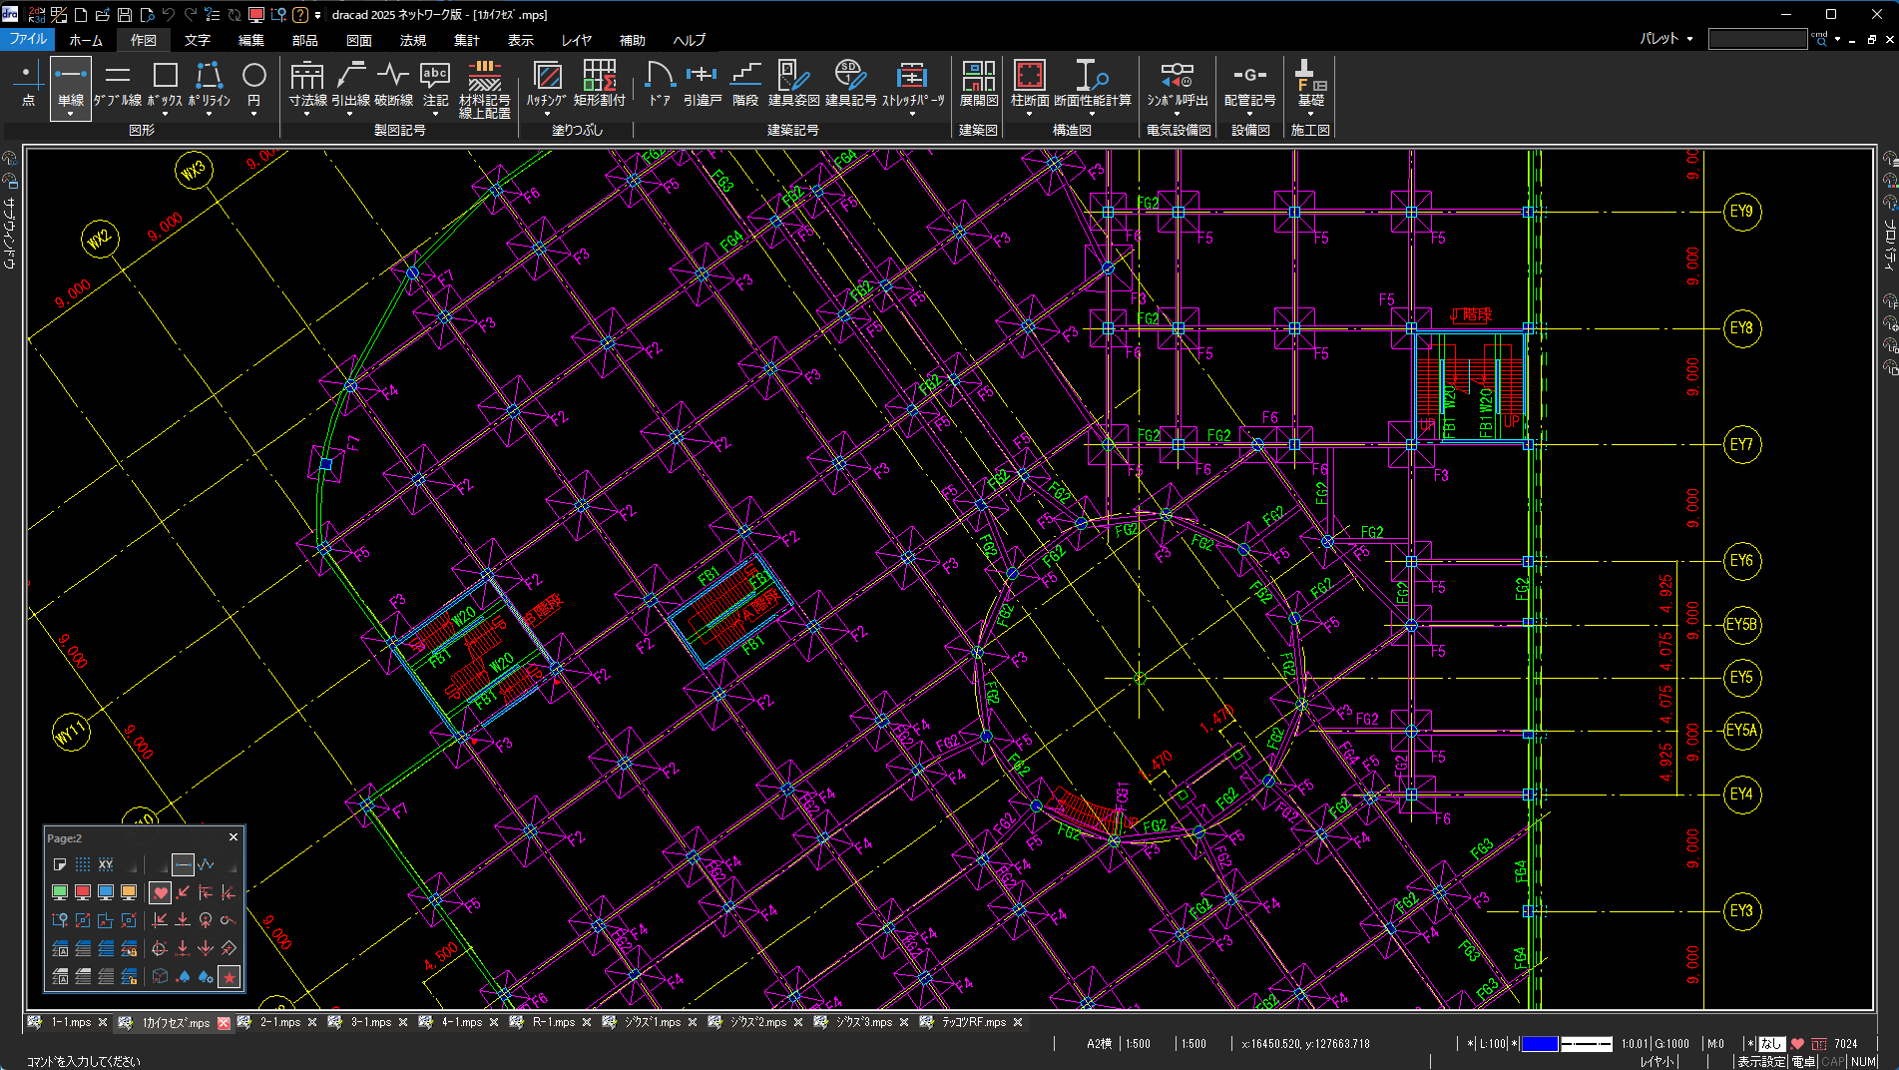Viewport: 1899px width, 1070px height.
Task: Toggle the red star button in palette
Action: coord(230,977)
